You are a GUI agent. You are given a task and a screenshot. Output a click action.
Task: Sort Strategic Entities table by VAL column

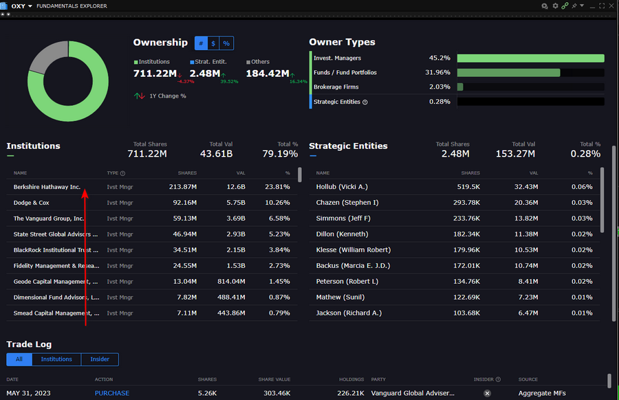[533, 173]
